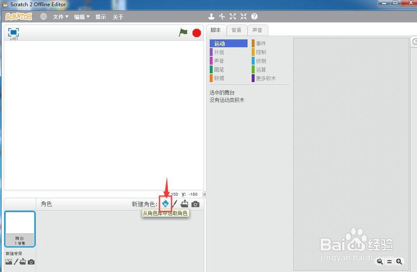Click the 没有运动类积木 message text
Image resolution: width=417 pixels, height=272 pixels.
pos(227,100)
